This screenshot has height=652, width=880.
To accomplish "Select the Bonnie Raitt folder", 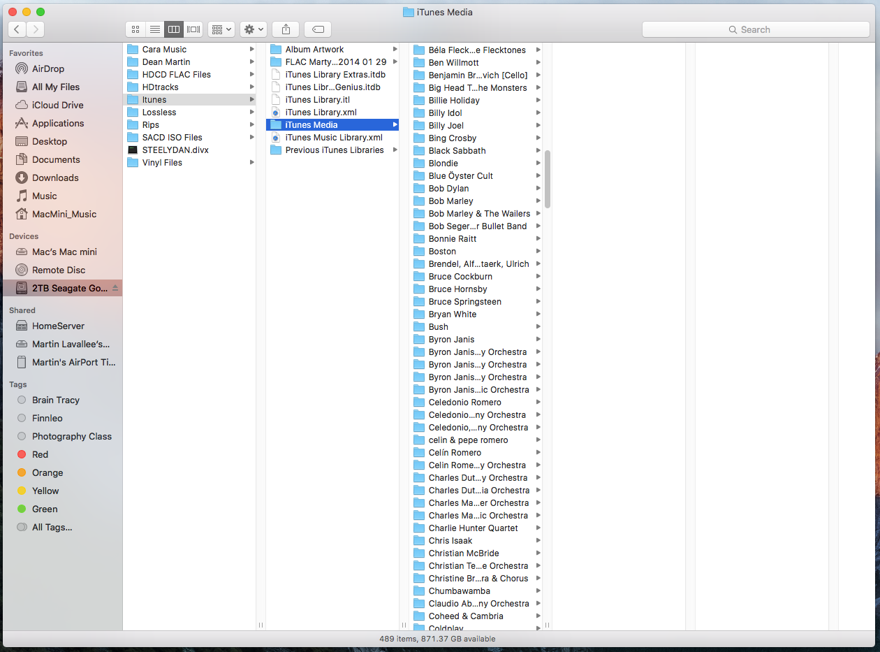I will (476, 239).
